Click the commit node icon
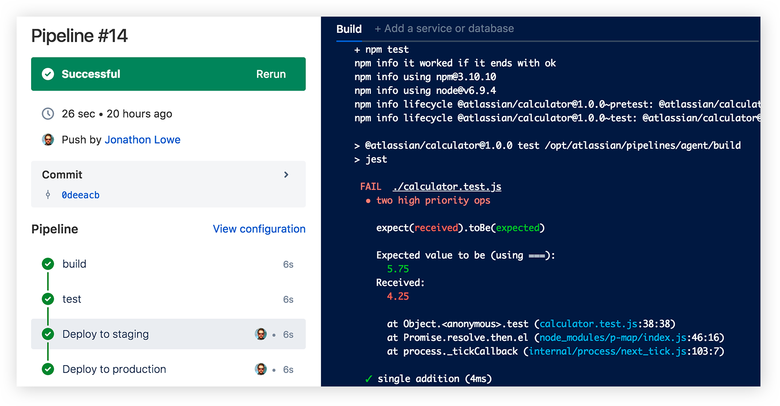This screenshot has height=406, width=780. pyautogui.click(x=48, y=195)
